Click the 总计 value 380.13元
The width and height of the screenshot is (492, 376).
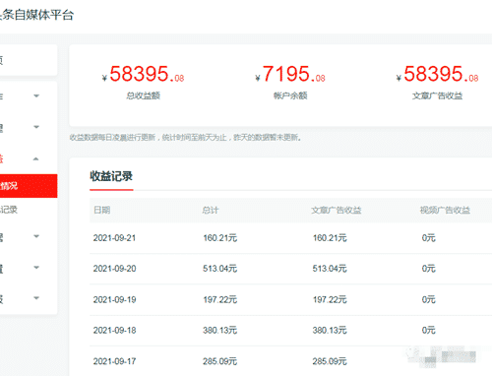click(x=219, y=330)
